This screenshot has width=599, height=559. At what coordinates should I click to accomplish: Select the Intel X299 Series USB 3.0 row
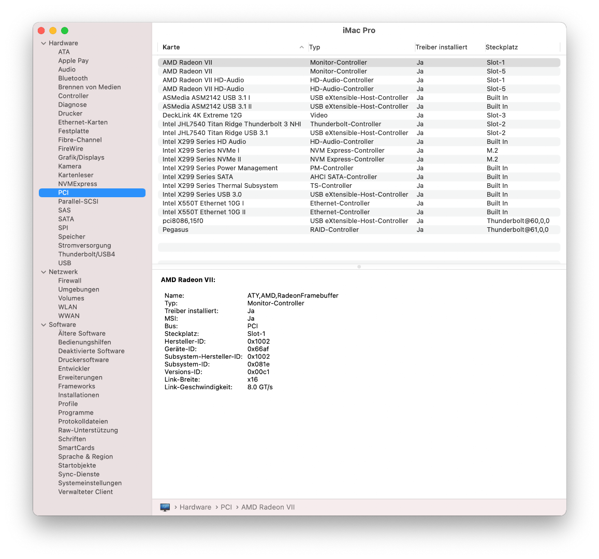click(x=359, y=194)
